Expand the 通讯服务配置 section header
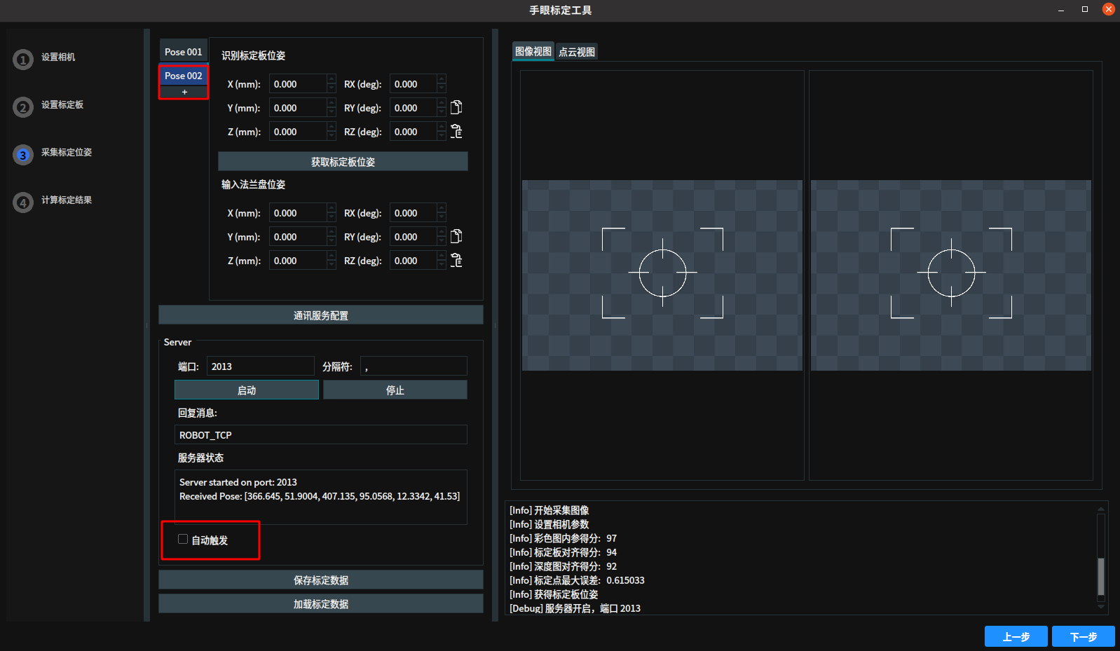The width and height of the screenshot is (1120, 651). pyautogui.click(x=321, y=315)
